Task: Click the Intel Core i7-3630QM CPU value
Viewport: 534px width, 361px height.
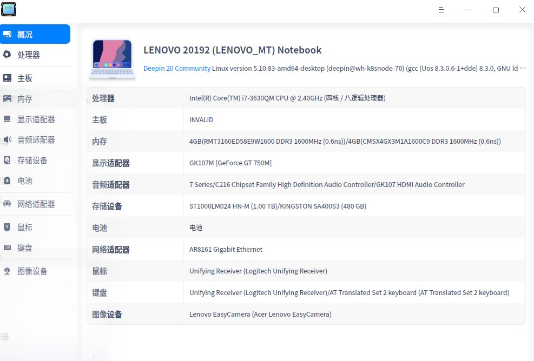Action: pyautogui.click(x=287, y=98)
